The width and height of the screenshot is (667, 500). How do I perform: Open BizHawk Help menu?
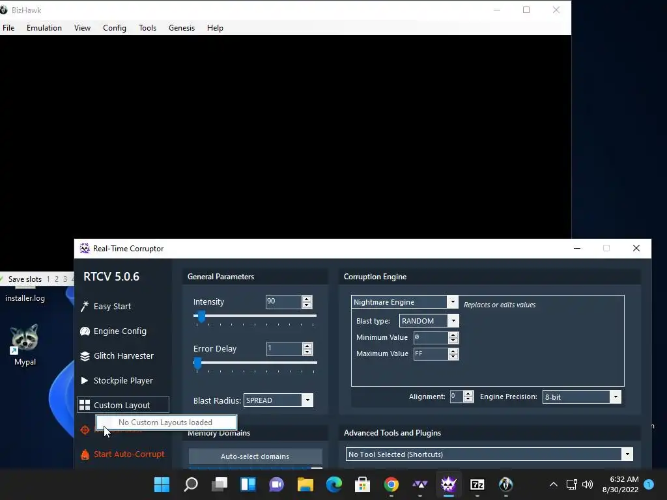click(x=215, y=27)
